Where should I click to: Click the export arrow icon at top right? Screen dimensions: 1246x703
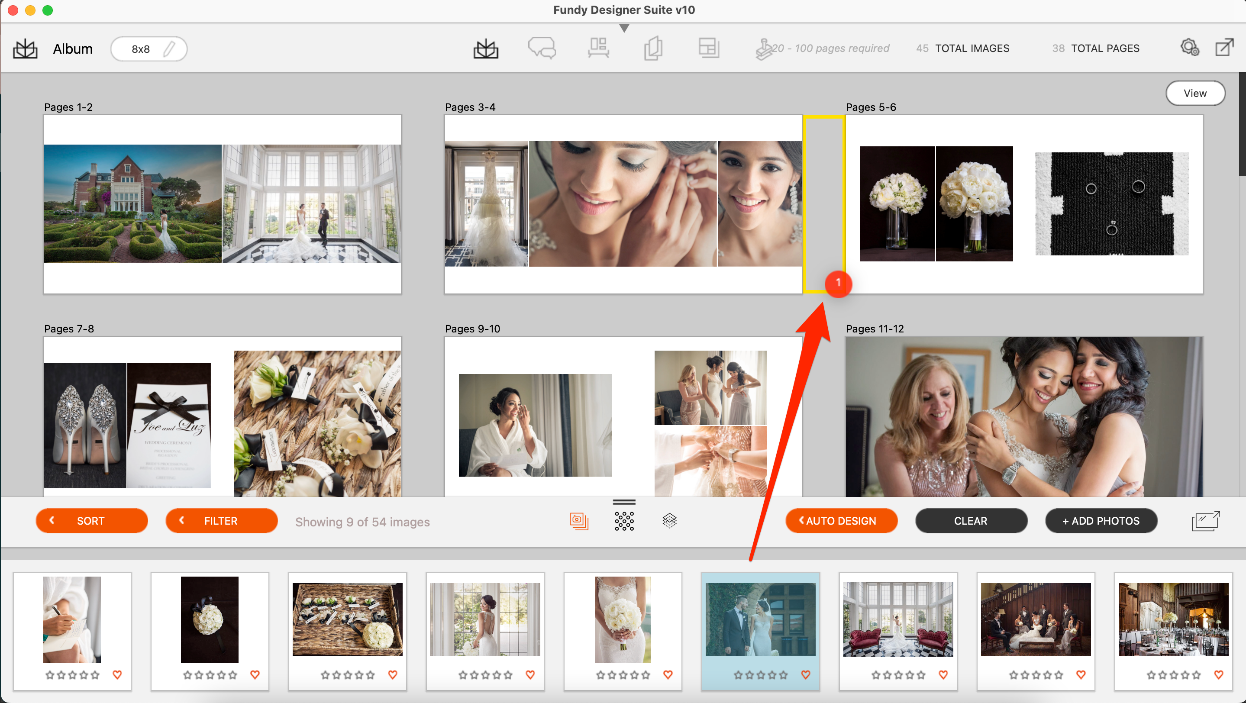pyautogui.click(x=1224, y=48)
